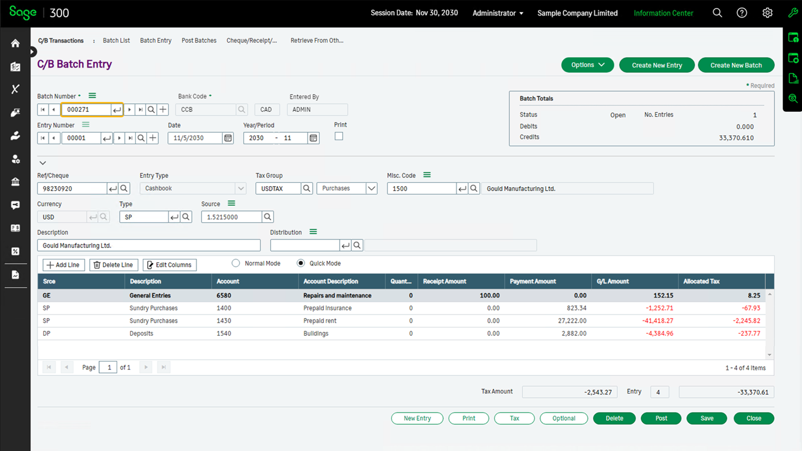Click Batch Number finder magnifier icon

(x=151, y=109)
